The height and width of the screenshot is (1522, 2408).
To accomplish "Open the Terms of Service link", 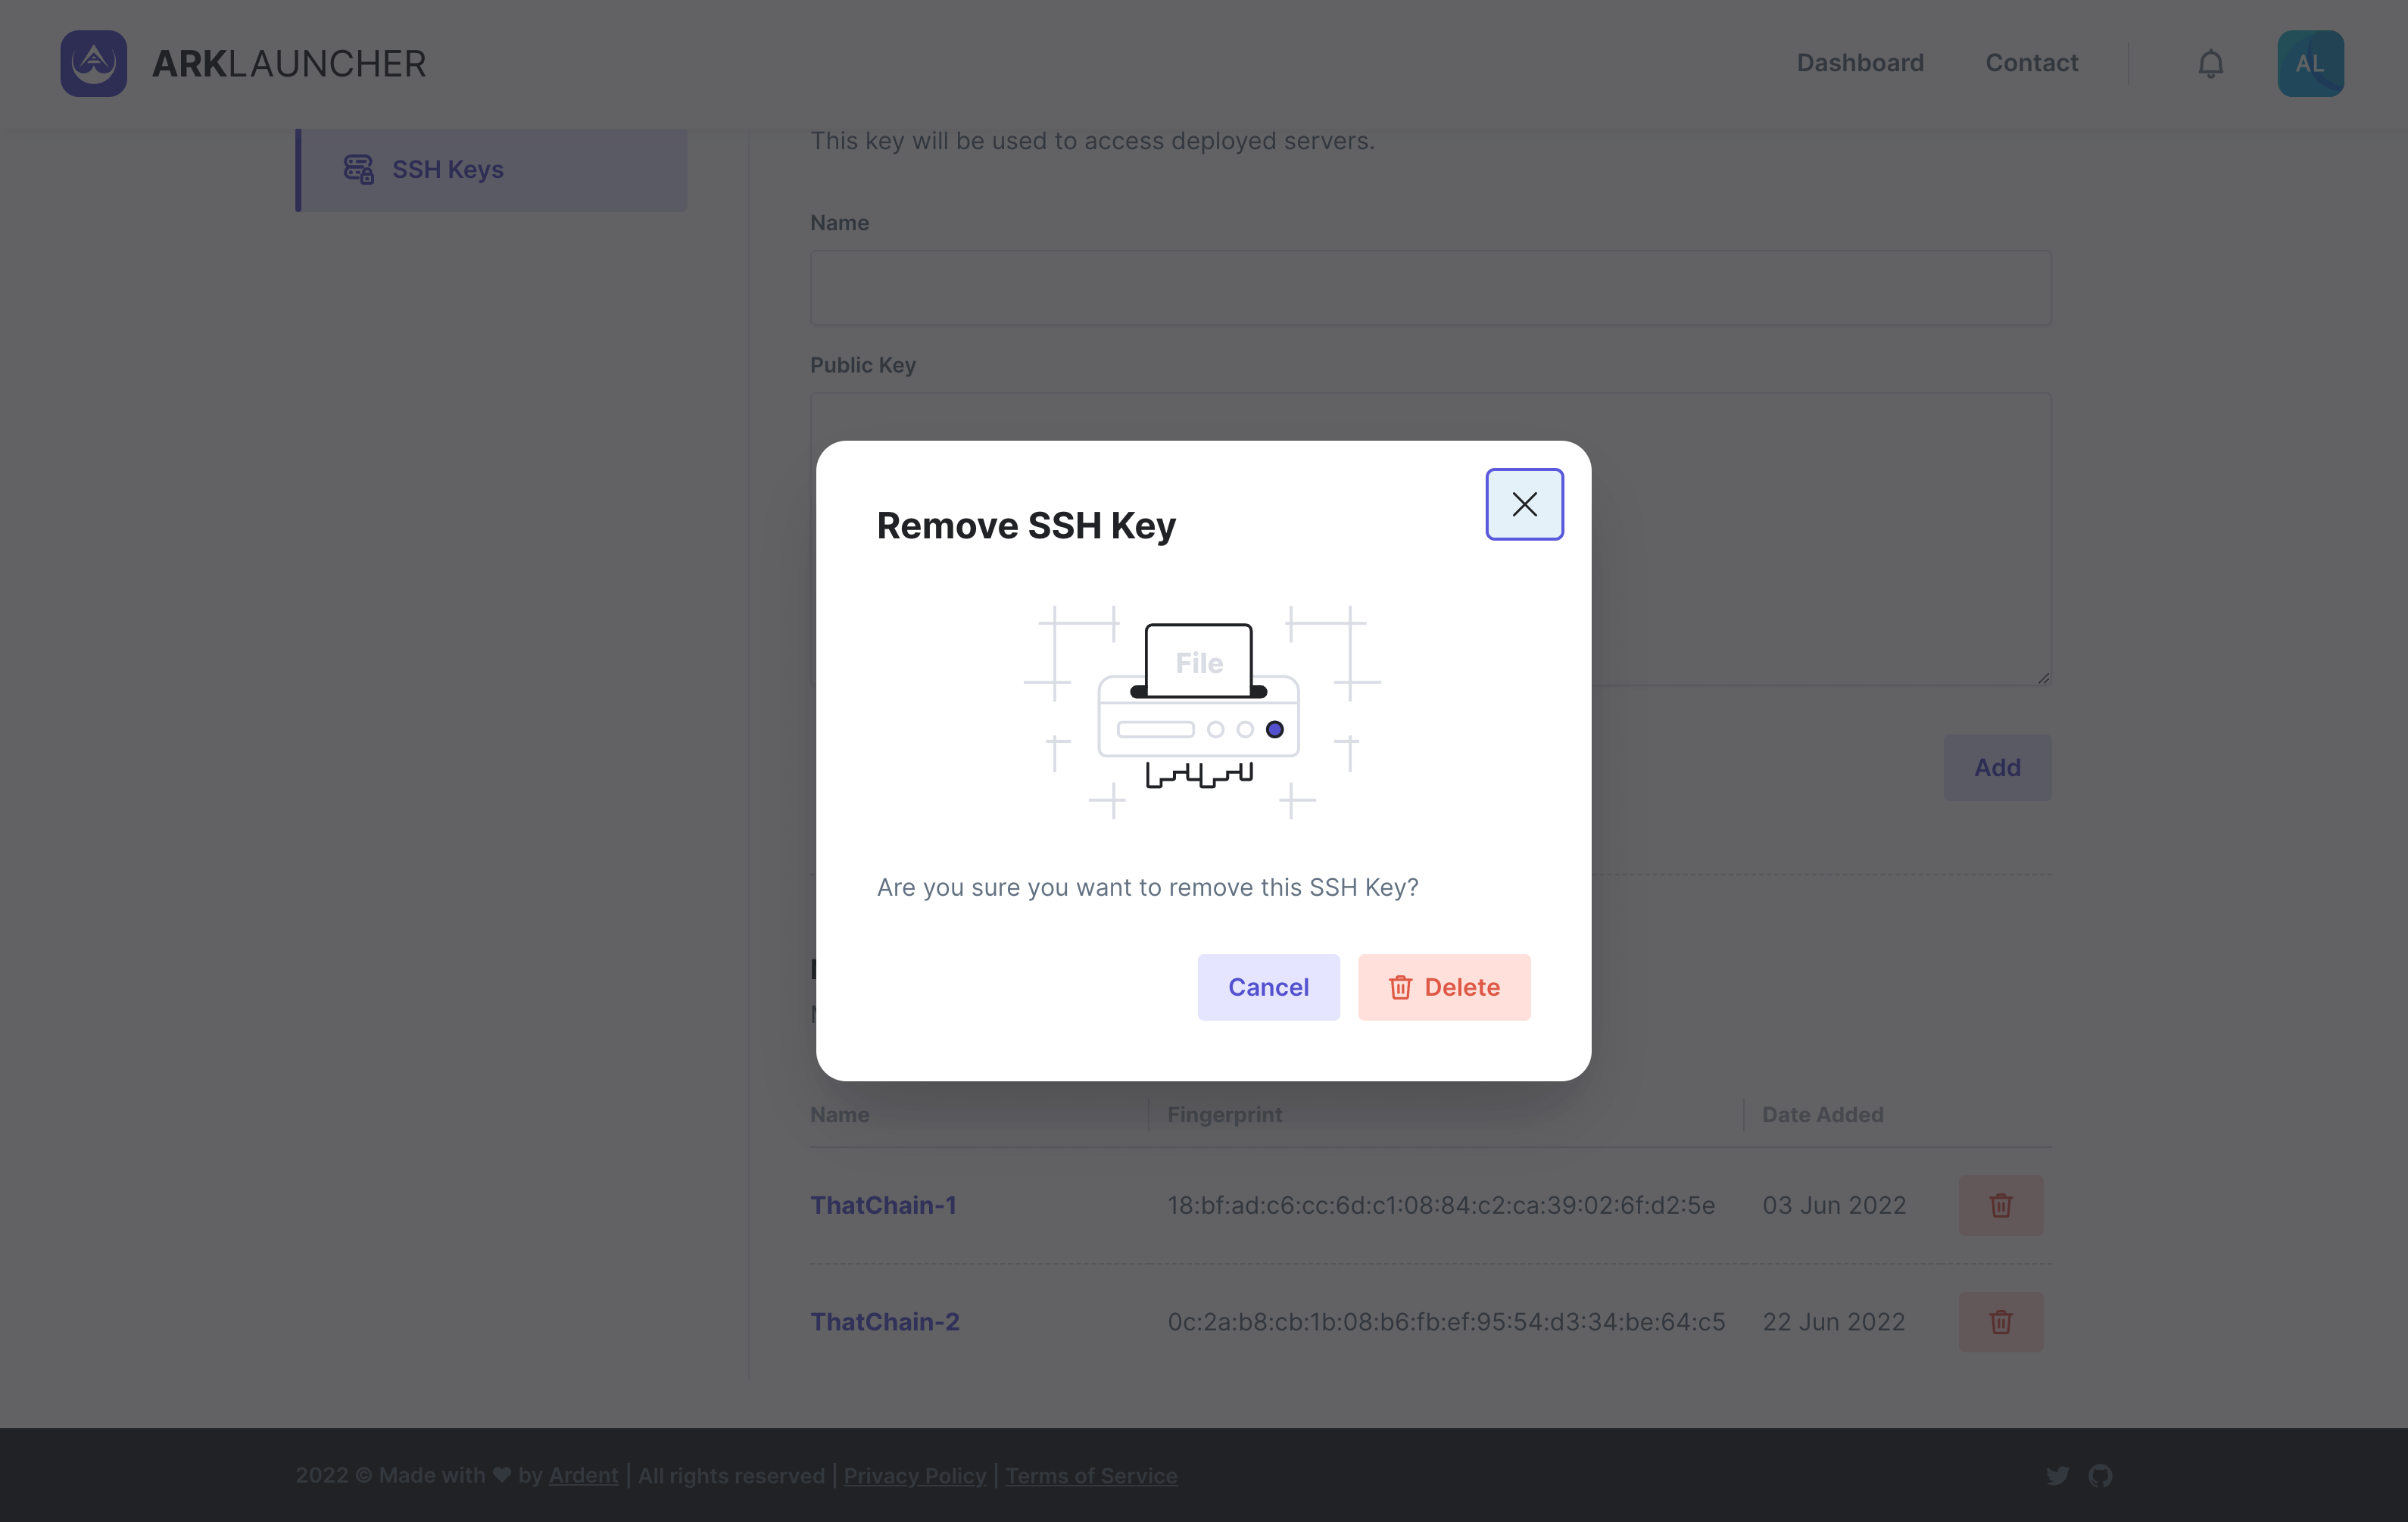I will point(1091,1475).
